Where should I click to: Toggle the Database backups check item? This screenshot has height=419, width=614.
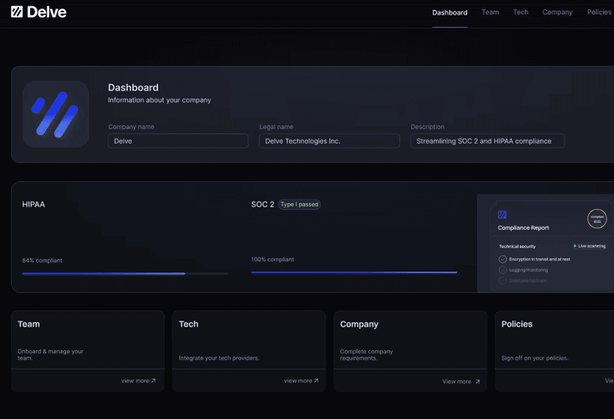pos(503,281)
